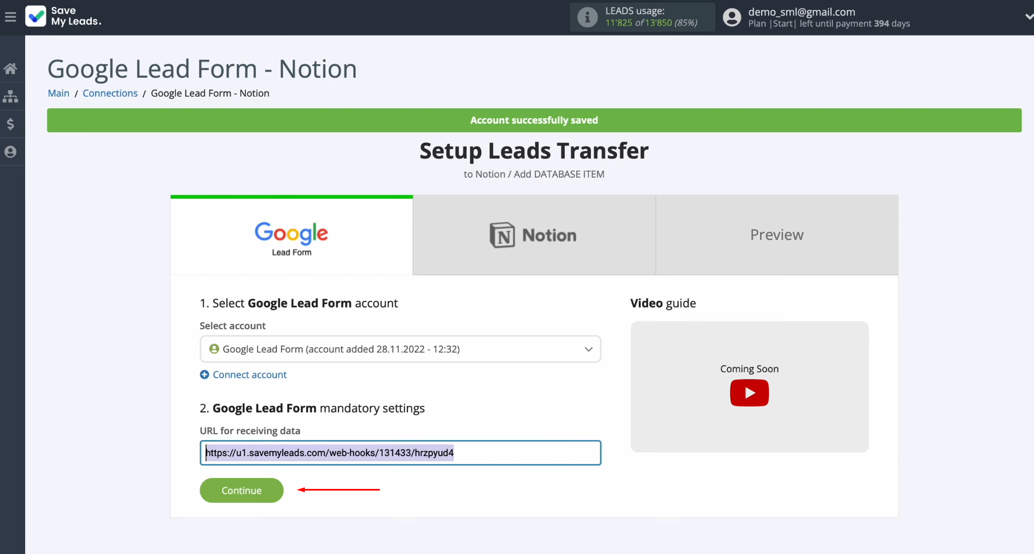Go to Connections breadcrumb link
The height and width of the screenshot is (554, 1034).
click(110, 93)
